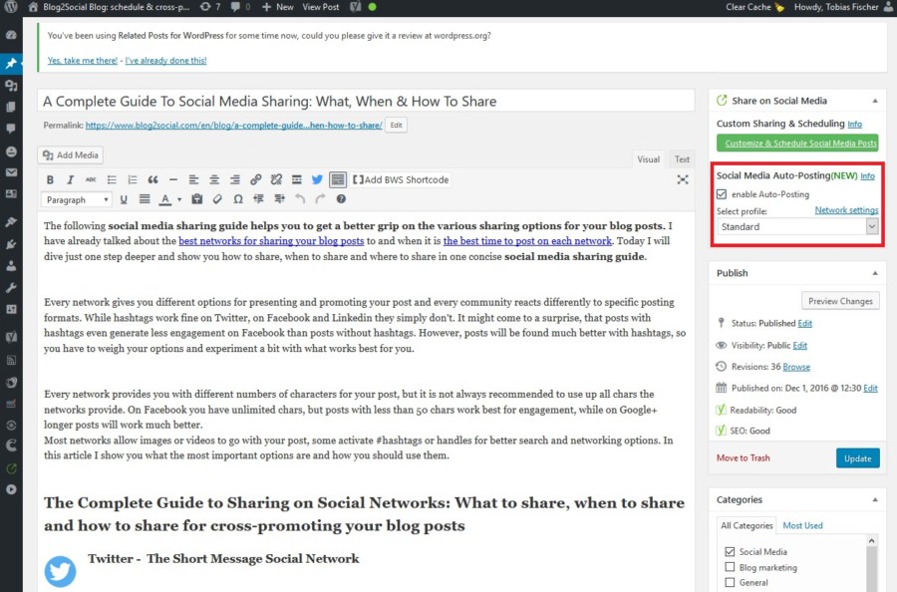
Task: Open Plugins in the admin sidebar
Action: pyautogui.click(x=11, y=244)
